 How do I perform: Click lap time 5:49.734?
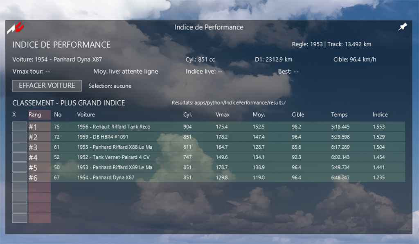point(340,167)
